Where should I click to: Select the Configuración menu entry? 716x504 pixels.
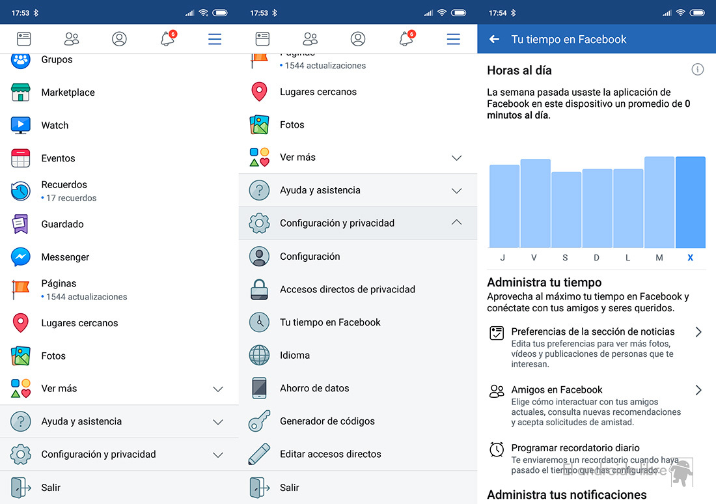click(310, 257)
